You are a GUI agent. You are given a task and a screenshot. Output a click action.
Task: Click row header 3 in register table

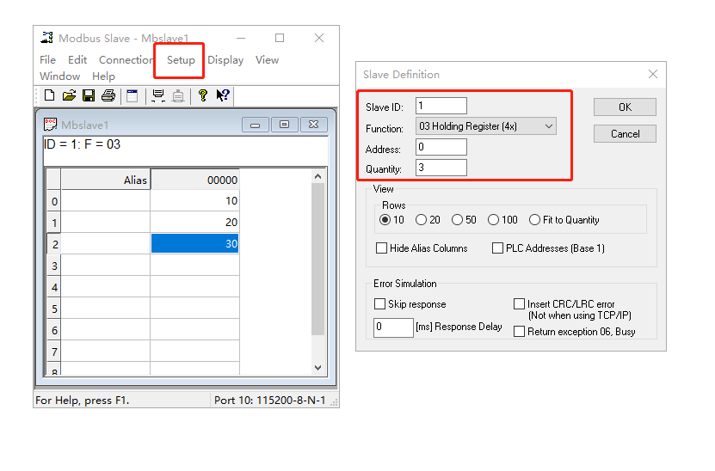point(54,266)
